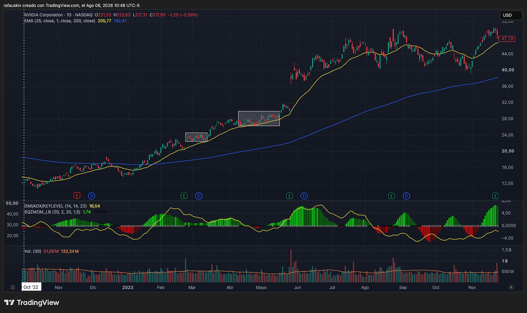Click the Mayo label on the time axis
The height and width of the screenshot is (313, 527).
[x=261, y=287]
